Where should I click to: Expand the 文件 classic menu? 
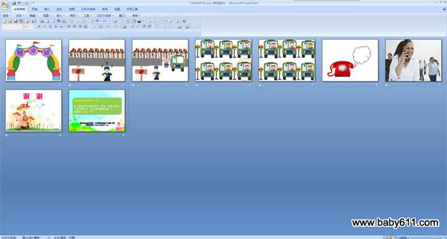pyautogui.click(x=19, y=16)
